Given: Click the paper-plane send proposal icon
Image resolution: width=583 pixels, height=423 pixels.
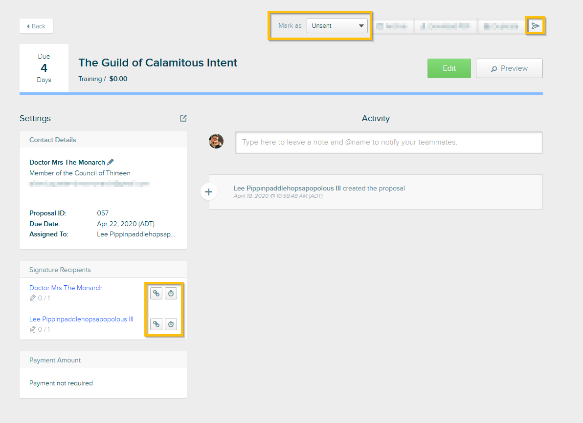Looking at the screenshot, I should (536, 26).
